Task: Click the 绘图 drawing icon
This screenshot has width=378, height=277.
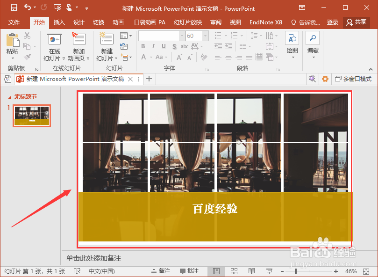Action: [x=292, y=38]
